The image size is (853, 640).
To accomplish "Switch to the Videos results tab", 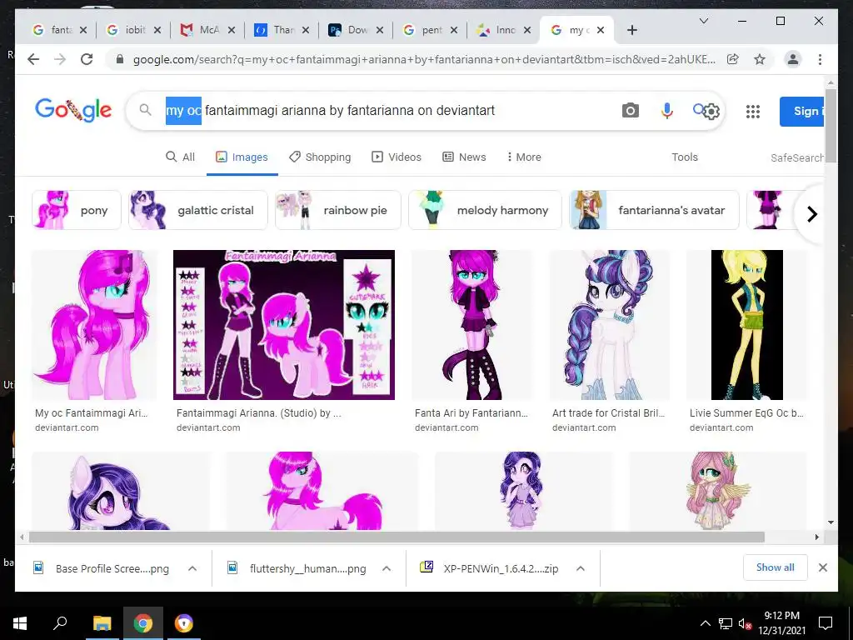I will pos(396,157).
